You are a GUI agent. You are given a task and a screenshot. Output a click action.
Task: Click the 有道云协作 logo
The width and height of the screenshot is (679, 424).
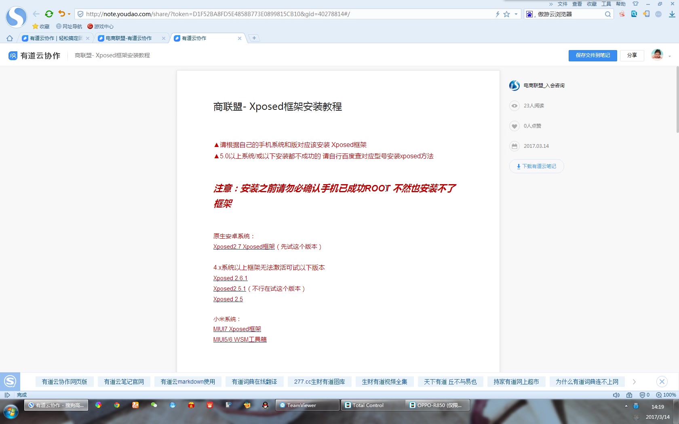point(34,56)
